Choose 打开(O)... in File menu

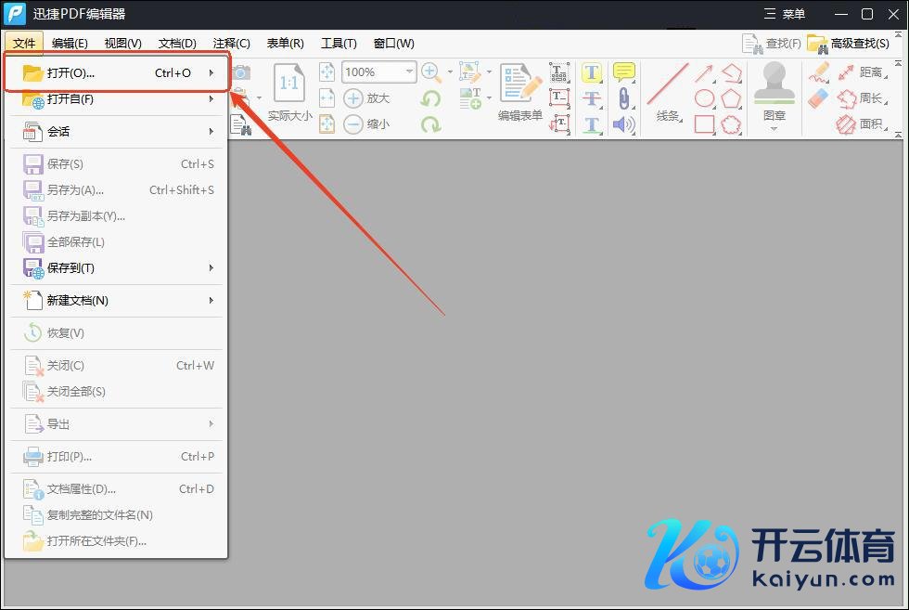[116, 72]
